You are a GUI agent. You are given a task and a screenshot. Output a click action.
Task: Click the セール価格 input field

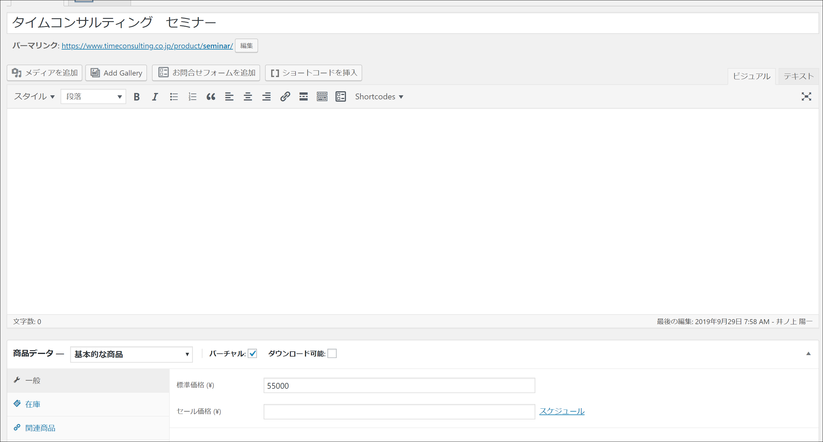(x=399, y=412)
